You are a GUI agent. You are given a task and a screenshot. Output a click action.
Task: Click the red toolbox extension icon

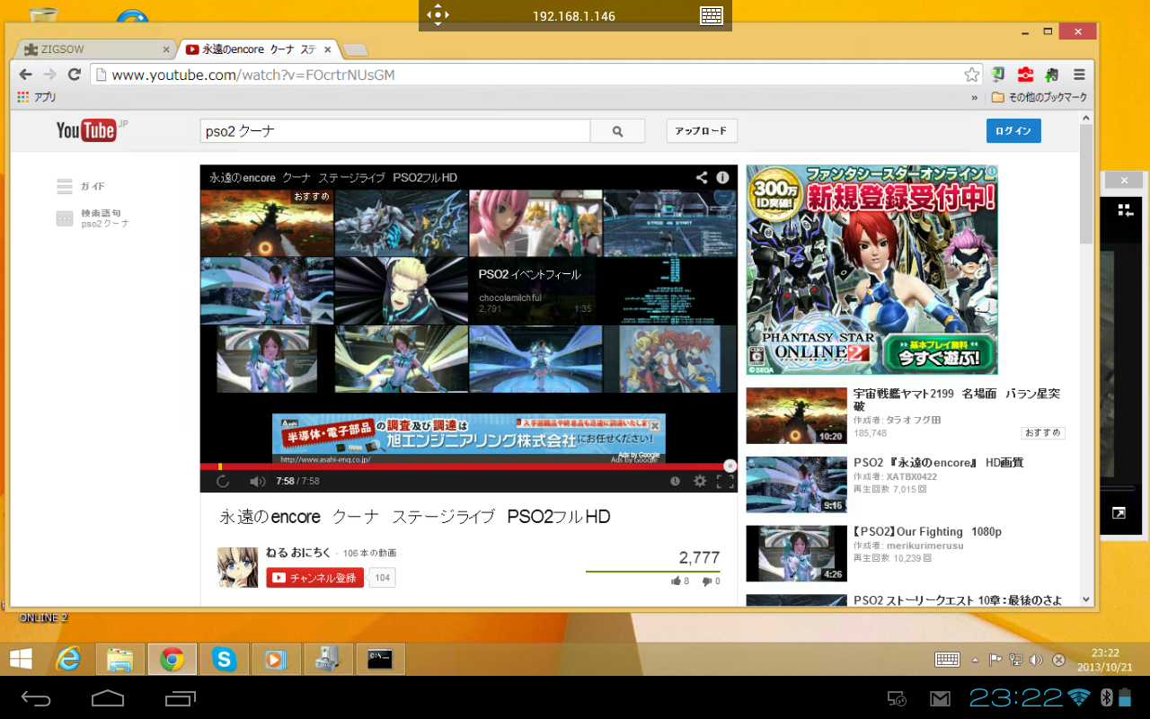[1025, 75]
